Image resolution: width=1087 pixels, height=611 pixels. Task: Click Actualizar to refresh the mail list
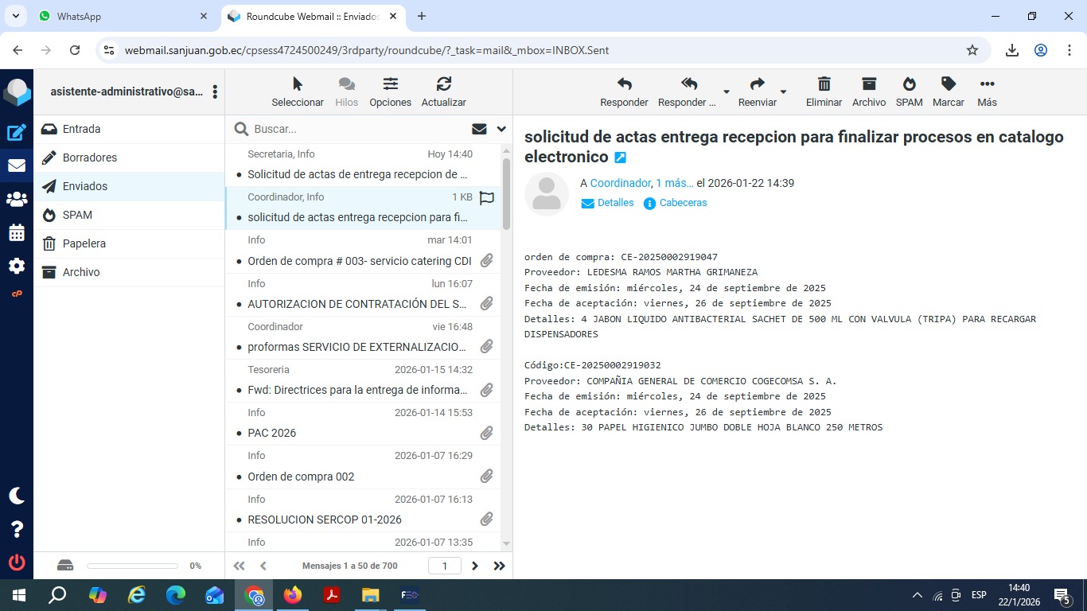[x=443, y=91]
